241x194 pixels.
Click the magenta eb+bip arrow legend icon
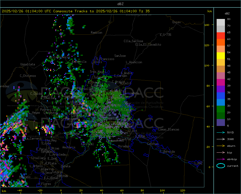(221, 159)
